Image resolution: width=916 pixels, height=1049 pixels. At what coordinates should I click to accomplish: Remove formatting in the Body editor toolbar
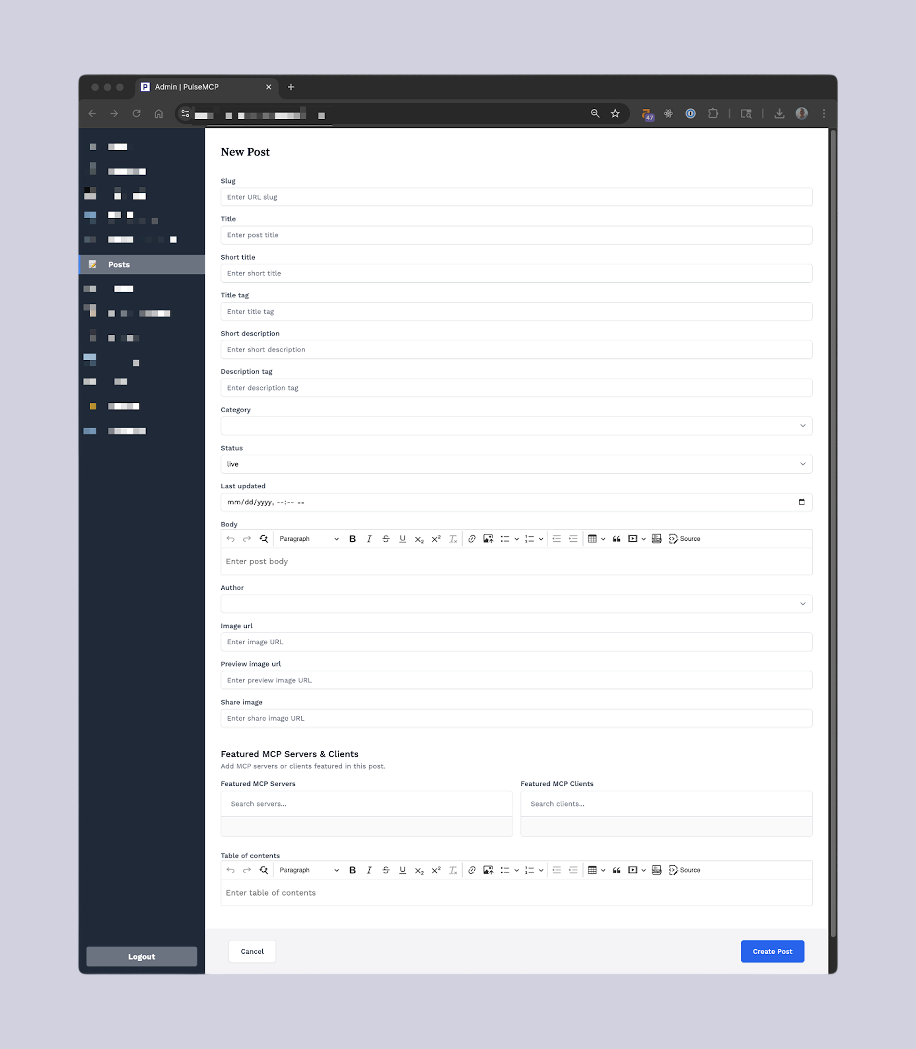tap(453, 539)
